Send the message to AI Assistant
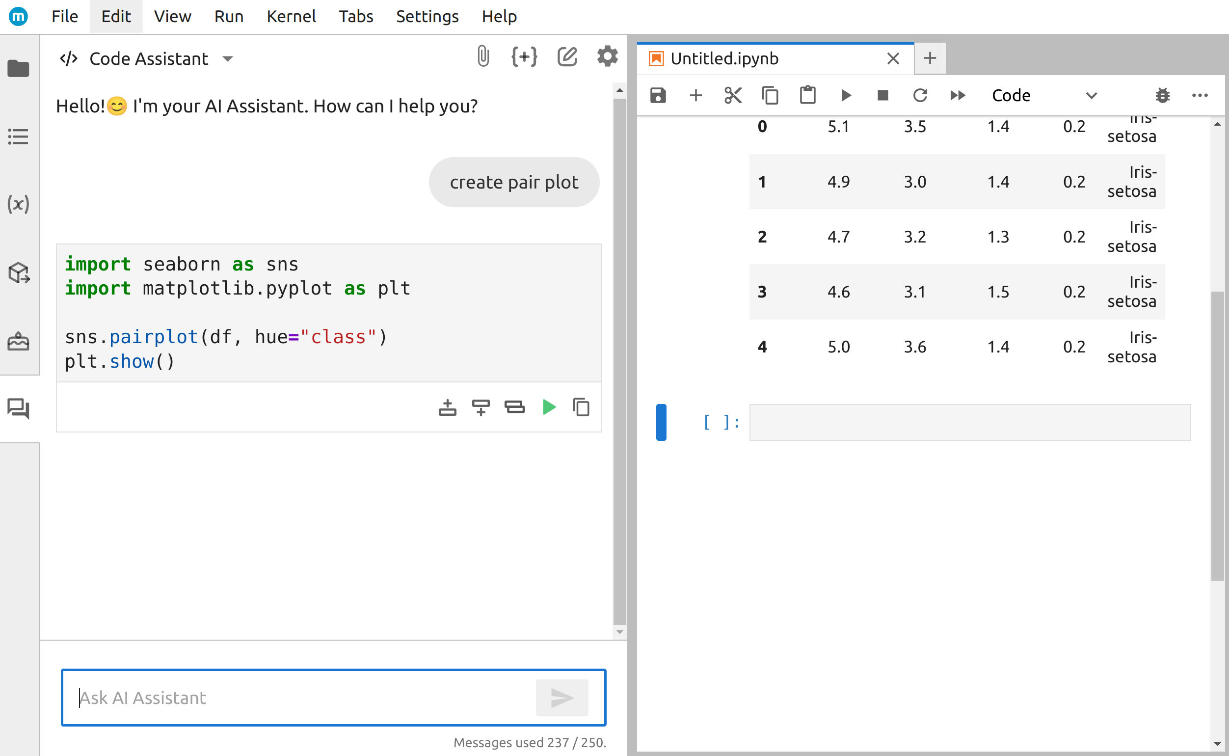Image resolution: width=1229 pixels, height=756 pixels. (562, 698)
